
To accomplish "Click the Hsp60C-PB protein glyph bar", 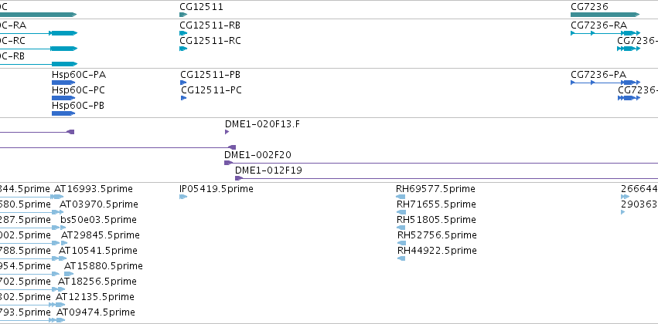I will click(x=63, y=113).
